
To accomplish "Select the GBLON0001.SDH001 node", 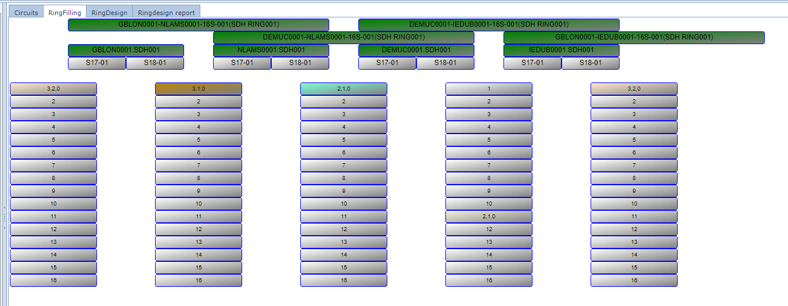I will coord(125,51).
